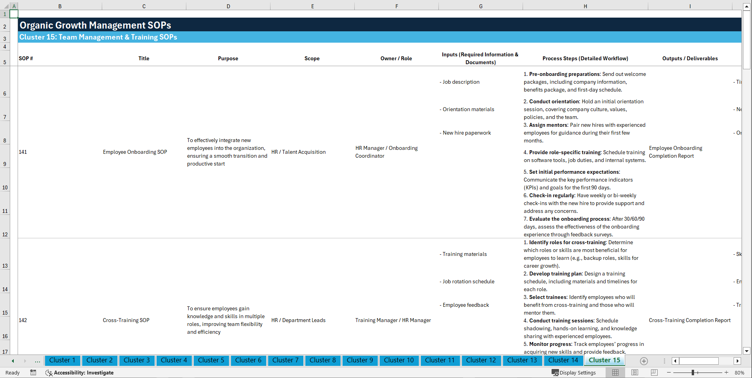Start macro recording via the status bar icon

point(33,373)
